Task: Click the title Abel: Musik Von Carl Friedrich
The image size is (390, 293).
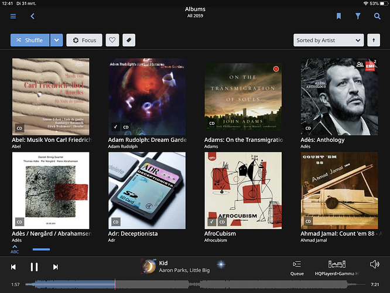Action: pos(52,140)
